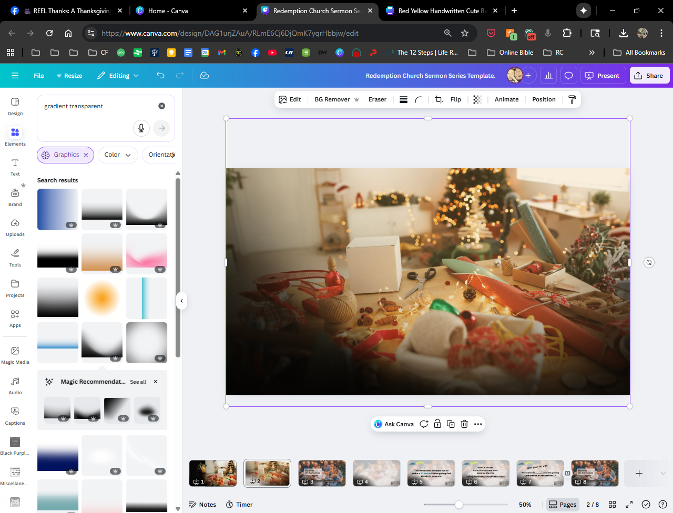
Task: Delete the selected image with the trash icon
Action: click(x=464, y=424)
